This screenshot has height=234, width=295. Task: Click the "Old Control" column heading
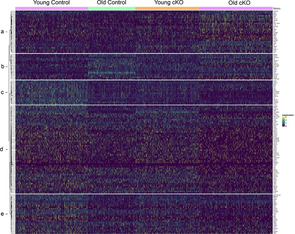click(x=111, y=3)
